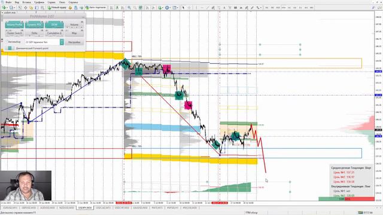Open the Вставка menu
Viewport: 383px width, 215px height.
tap(26, 2)
